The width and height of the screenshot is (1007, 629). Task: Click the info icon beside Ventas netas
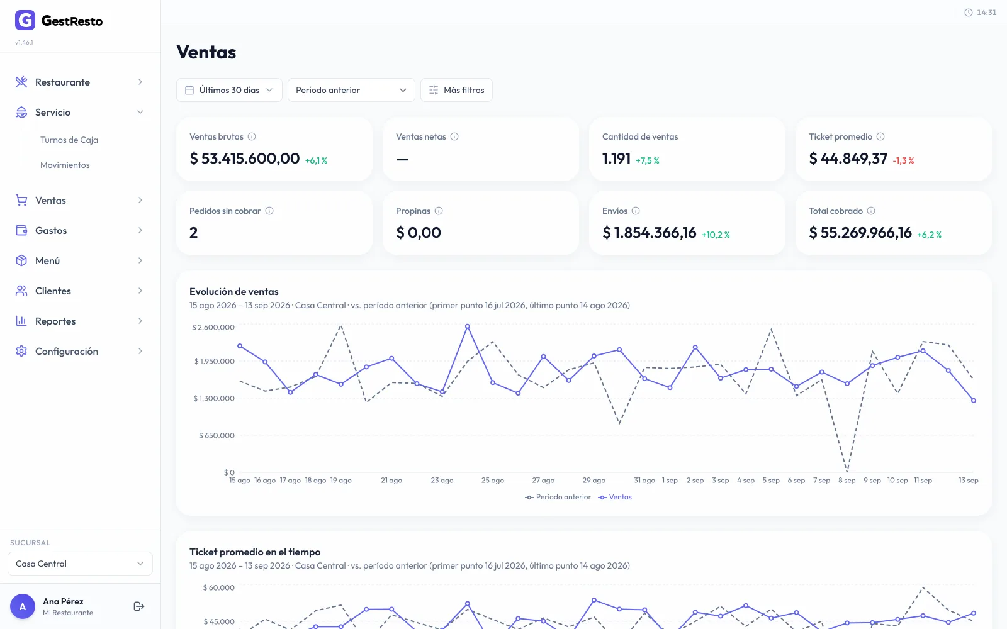coord(454,136)
